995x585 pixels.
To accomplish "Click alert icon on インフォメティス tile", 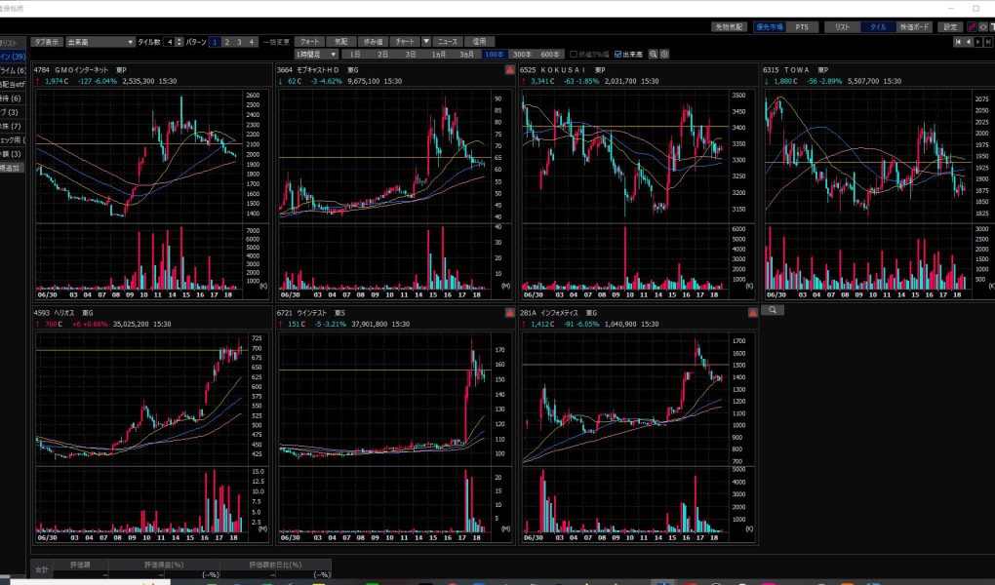I will tap(752, 313).
